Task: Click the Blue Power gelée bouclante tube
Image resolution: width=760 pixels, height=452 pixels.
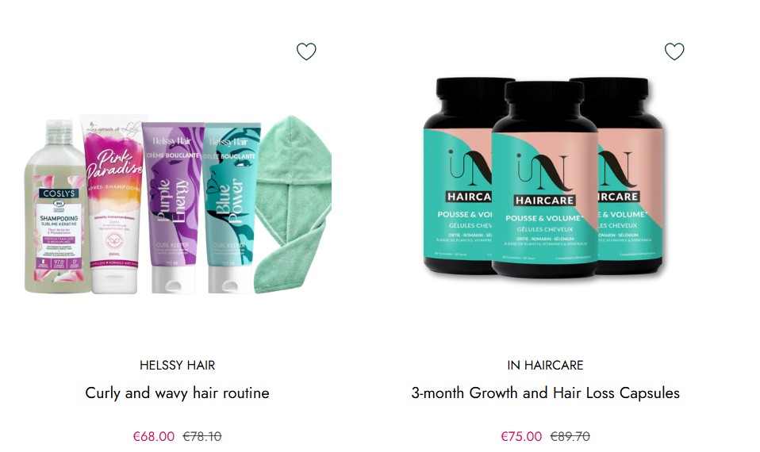Action: click(230, 209)
